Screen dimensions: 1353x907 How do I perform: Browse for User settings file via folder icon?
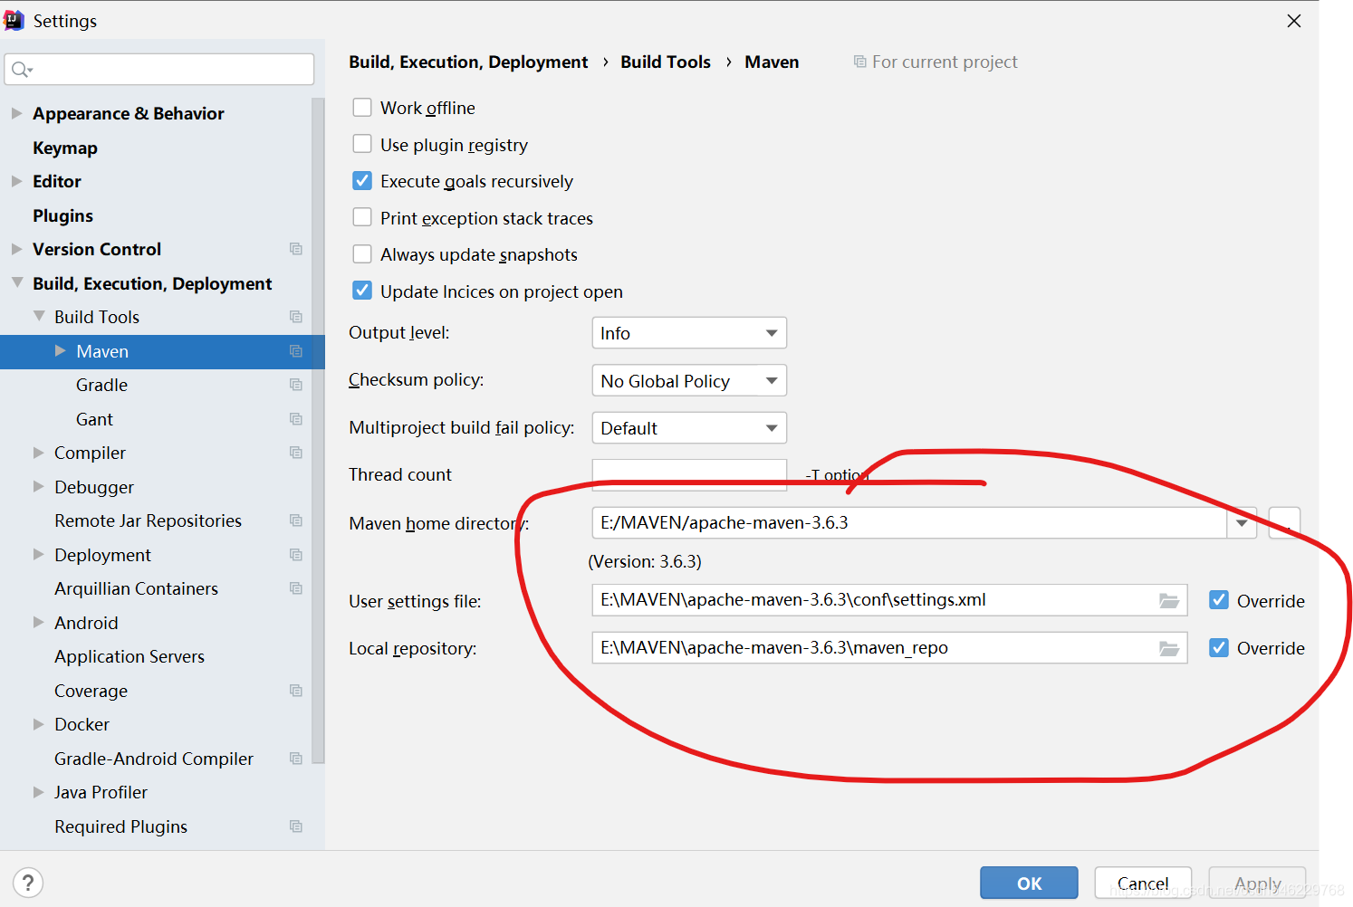pos(1169,601)
